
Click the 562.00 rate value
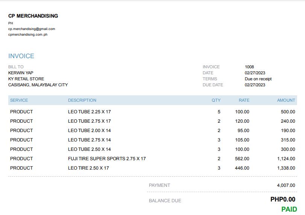pyautogui.click(x=242, y=159)
